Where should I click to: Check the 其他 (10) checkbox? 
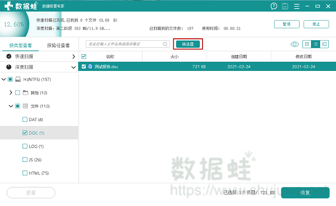point(18,92)
